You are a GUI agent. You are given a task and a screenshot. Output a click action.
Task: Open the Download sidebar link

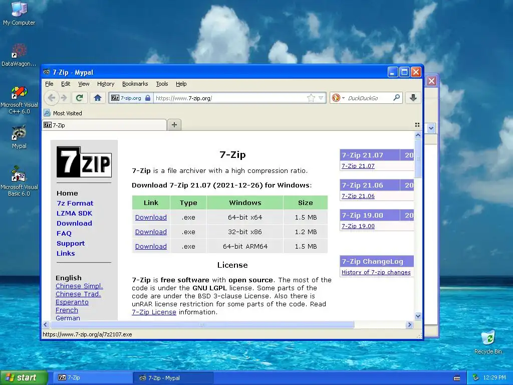74,223
